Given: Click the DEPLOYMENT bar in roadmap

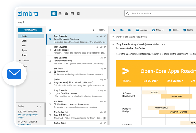Looking at the screenshot, I should [x=177, y=96].
